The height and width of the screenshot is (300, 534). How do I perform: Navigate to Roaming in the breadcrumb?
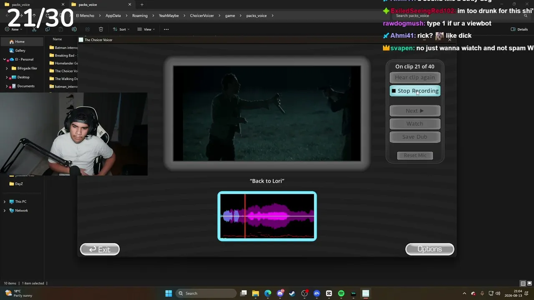coord(140,15)
